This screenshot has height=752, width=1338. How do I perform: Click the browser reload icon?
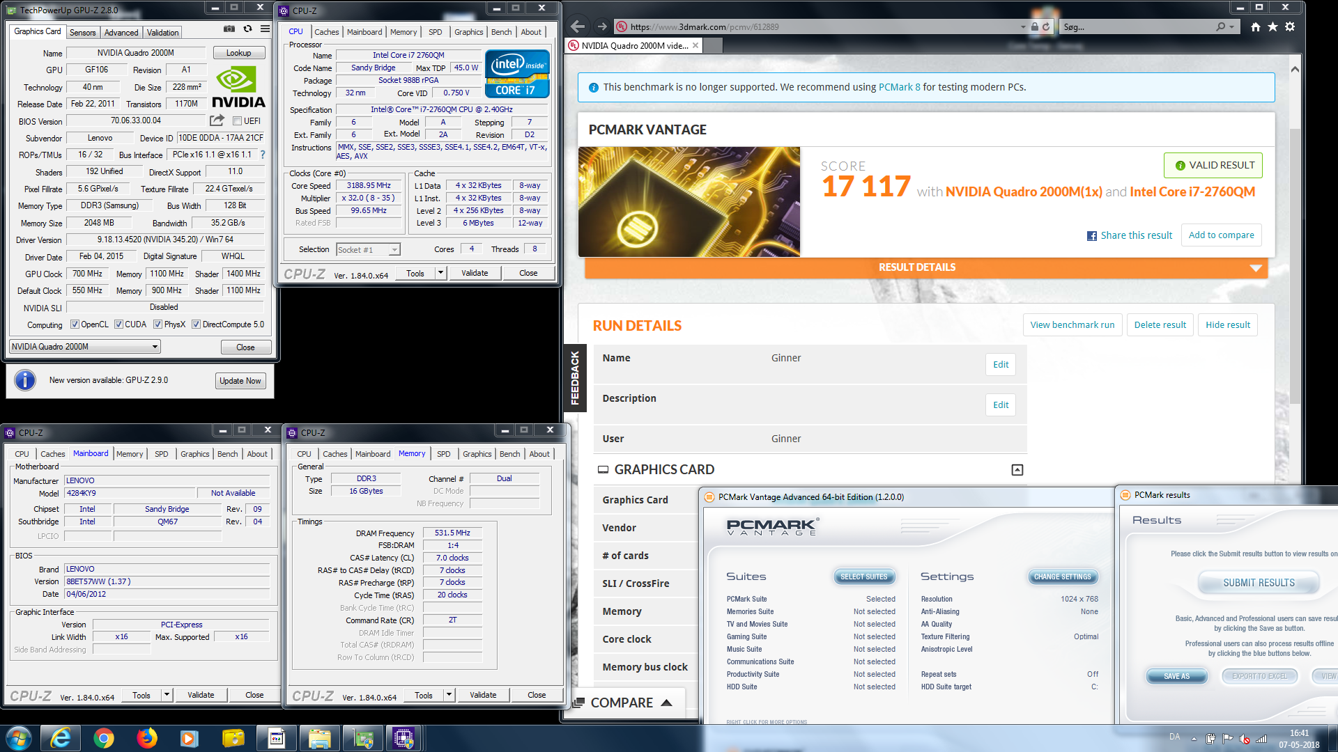click(1046, 27)
